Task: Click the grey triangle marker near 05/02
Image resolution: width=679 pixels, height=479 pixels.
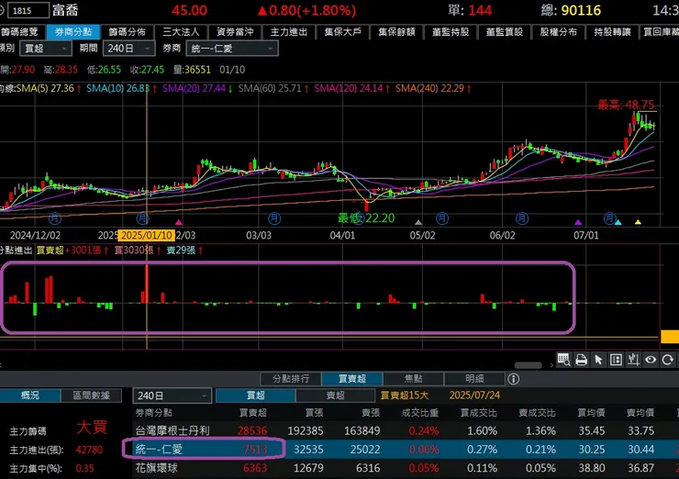Action: click(417, 222)
